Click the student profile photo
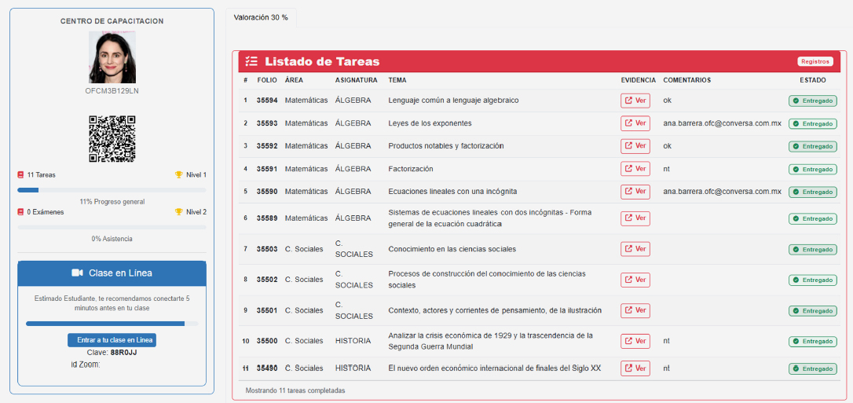This screenshot has height=403, width=853. [x=112, y=57]
